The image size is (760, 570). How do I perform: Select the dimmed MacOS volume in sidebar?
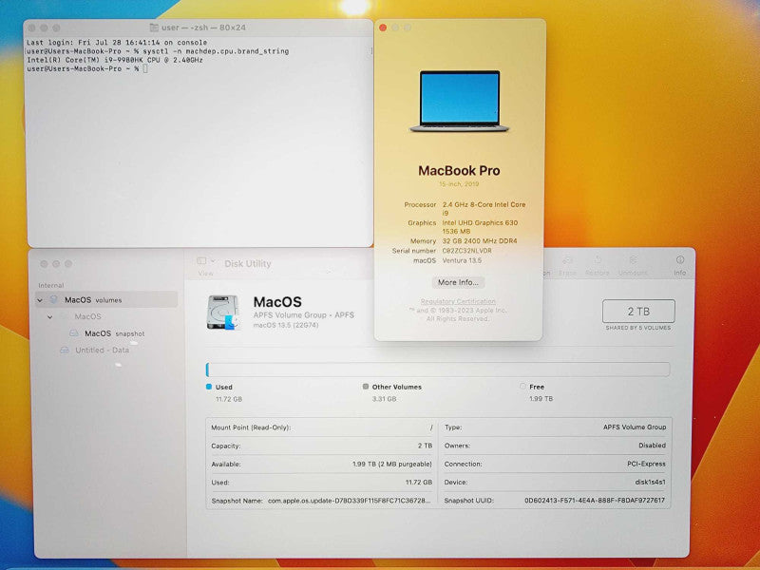pyautogui.click(x=87, y=316)
